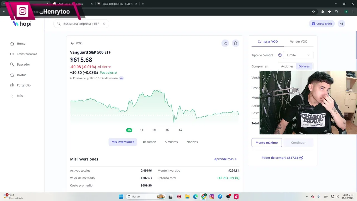The image size is (357, 201).
Task: Add VOO to favorites star
Action: 236,43
